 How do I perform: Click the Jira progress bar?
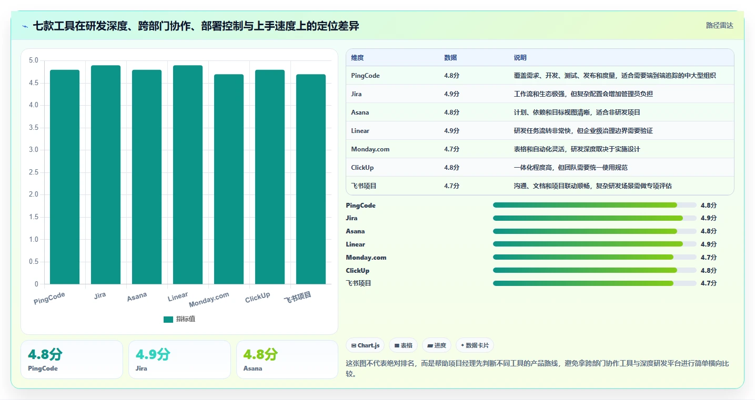tap(595, 218)
